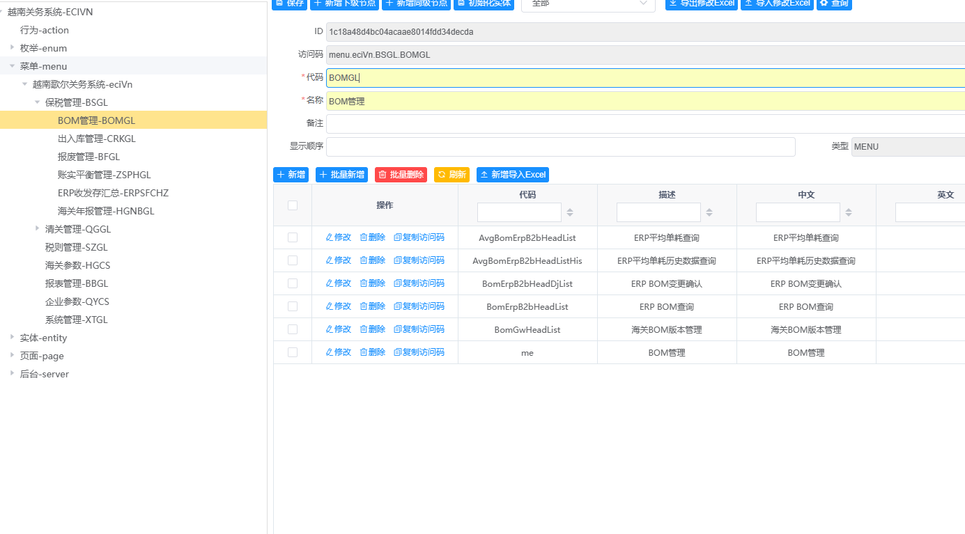The image size is (965, 534).
Task: Check the BomErpB2bHeadDjList row checkbox
Action: click(293, 283)
